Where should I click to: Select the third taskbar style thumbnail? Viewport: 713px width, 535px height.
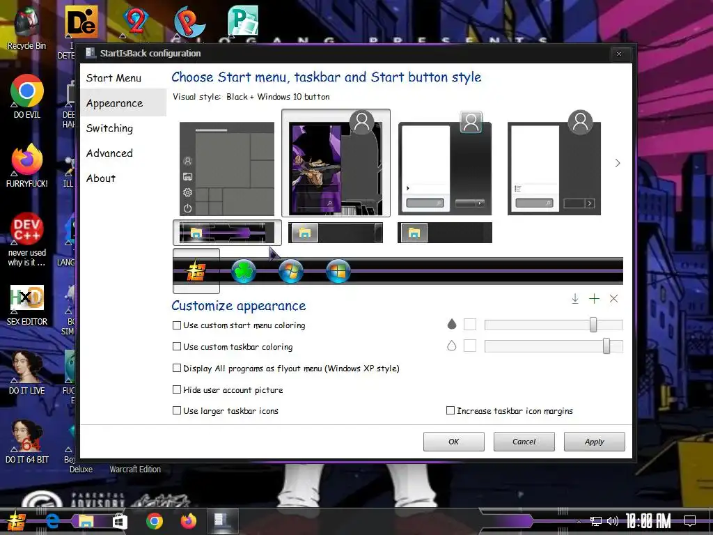point(445,233)
